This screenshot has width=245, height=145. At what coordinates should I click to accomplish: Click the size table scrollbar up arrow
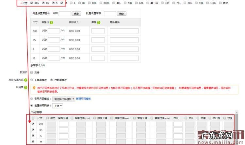click(237, 112)
